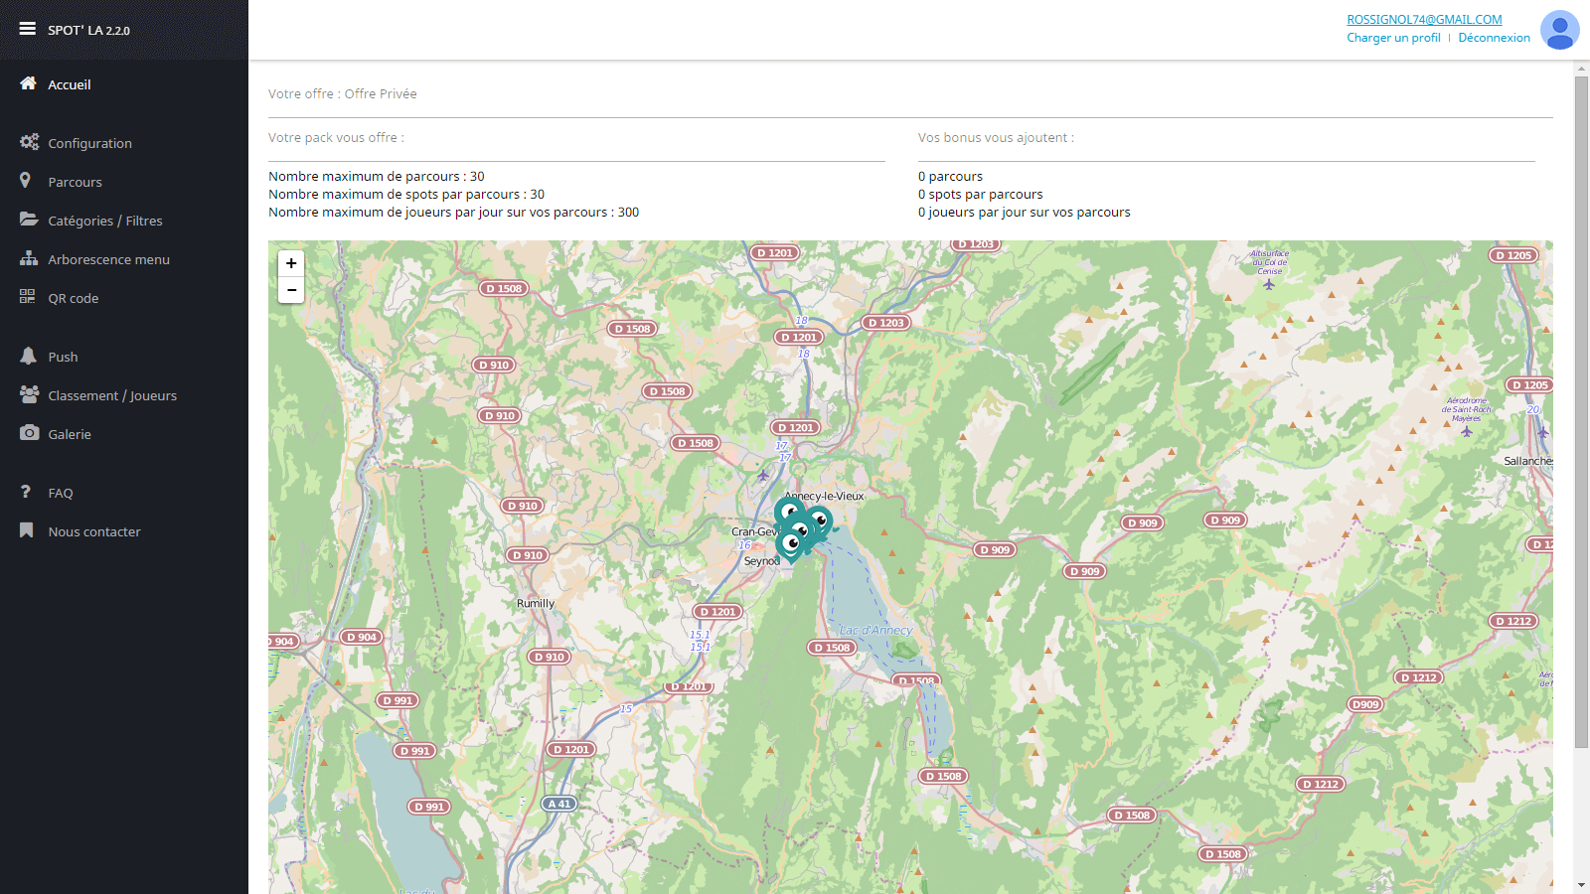Screen dimensions: 1590x894
Task: Open the ROSSIGNOL74@GMAIL.COM account link
Action: pyautogui.click(x=1424, y=19)
